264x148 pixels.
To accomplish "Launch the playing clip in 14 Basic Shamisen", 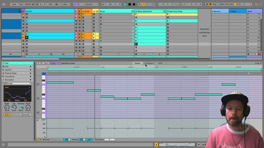I will point(136,44).
